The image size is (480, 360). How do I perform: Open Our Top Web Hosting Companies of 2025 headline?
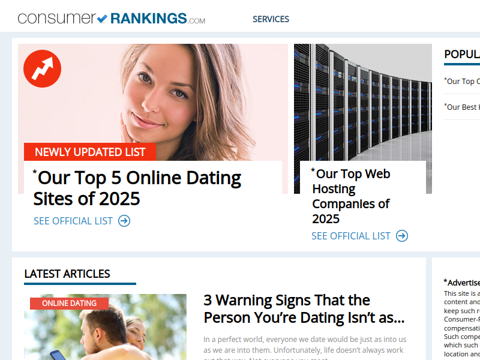pos(351,196)
